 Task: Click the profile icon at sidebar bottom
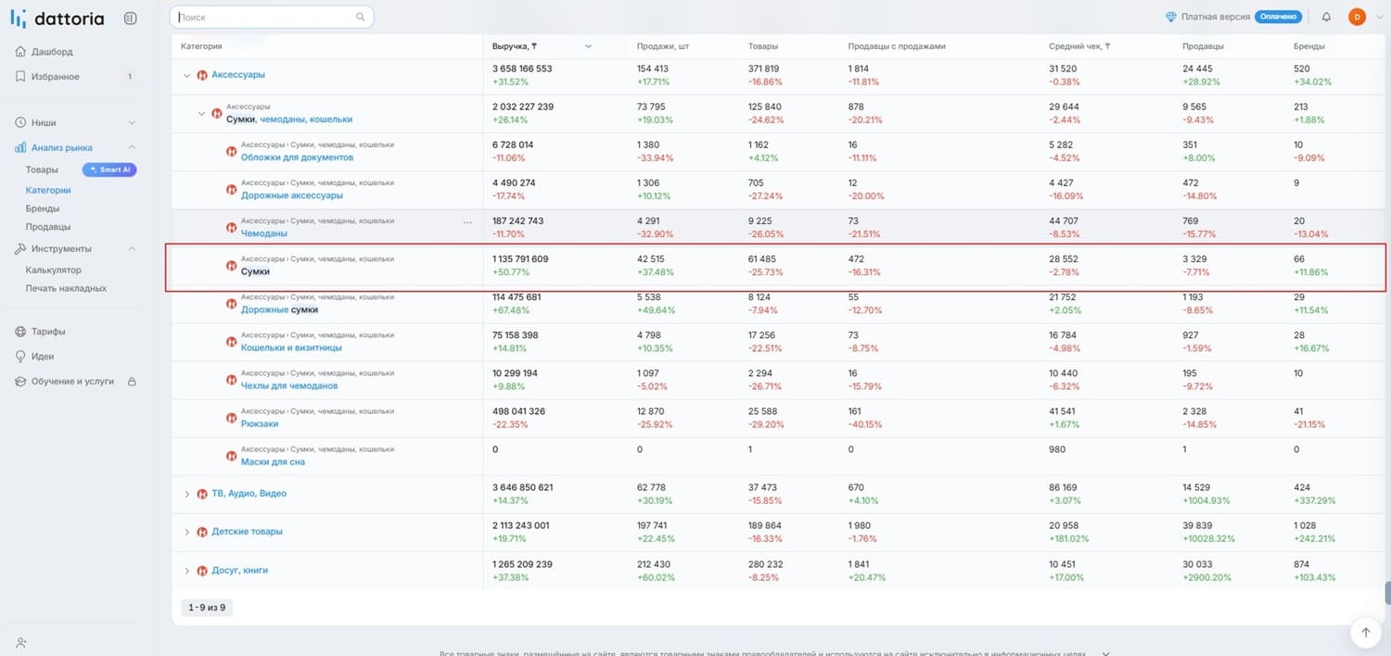coord(20,642)
